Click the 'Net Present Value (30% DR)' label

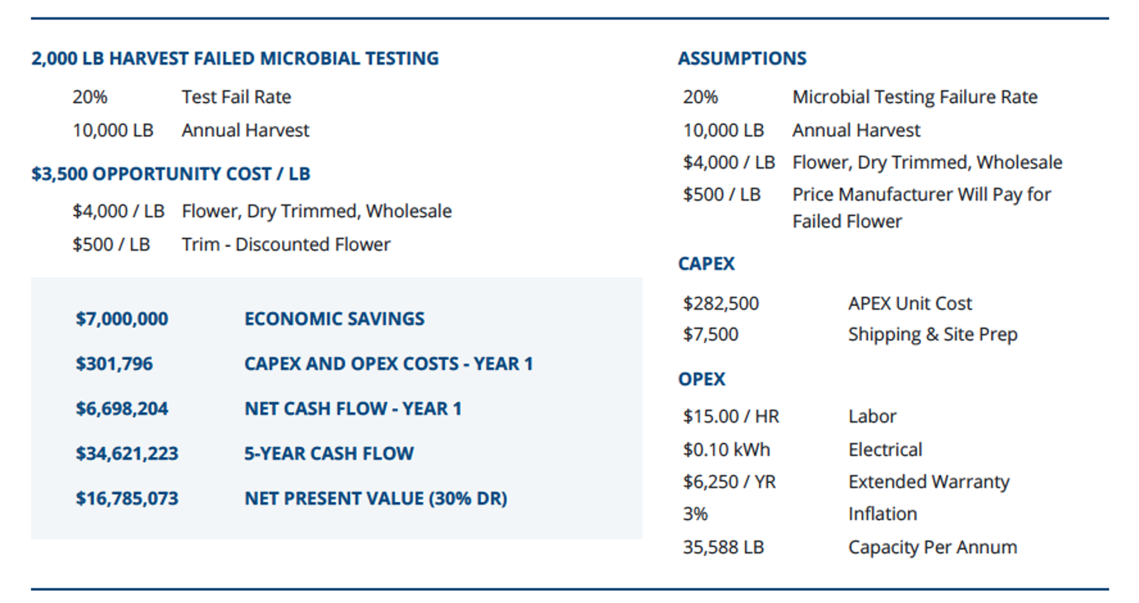click(x=375, y=498)
